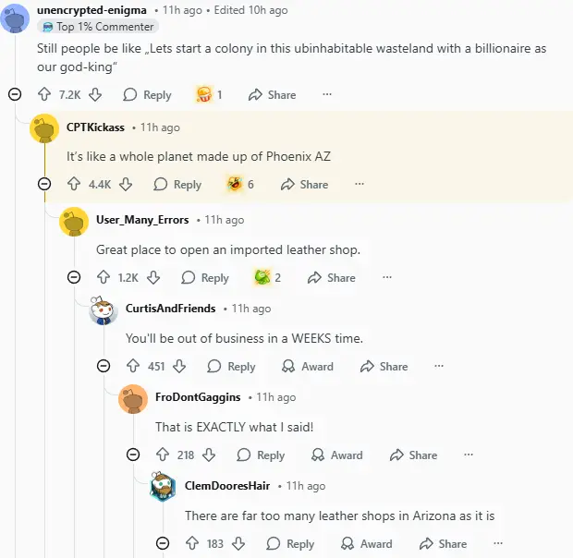
Task: Upvote User_Many_Errors' leather shop comment
Action: tap(104, 277)
